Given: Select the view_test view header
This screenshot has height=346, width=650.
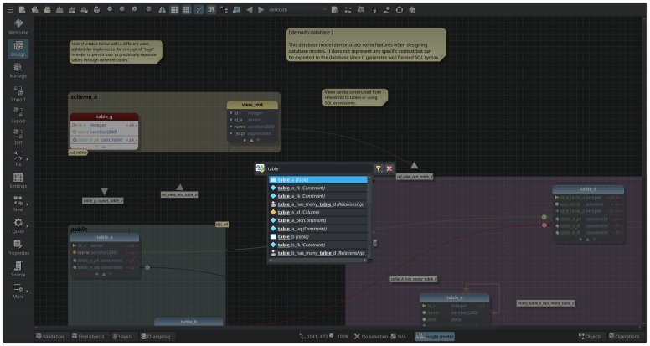Looking at the screenshot, I should [252, 105].
